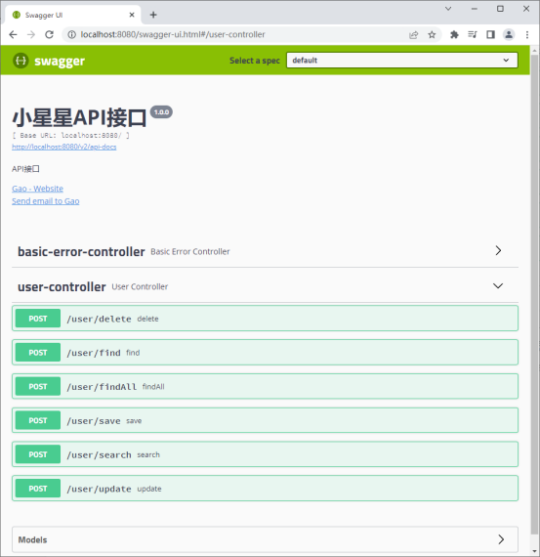Click basic-error-controller heading
The width and height of the screenshot is (540, 557).
(81, 252)
